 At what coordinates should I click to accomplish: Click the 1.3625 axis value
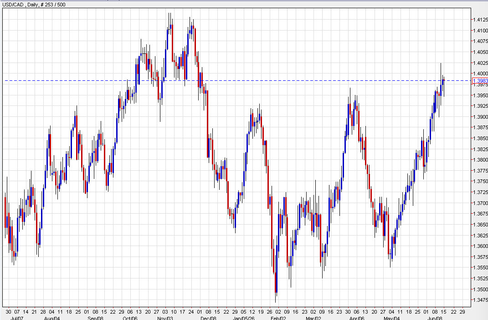(480, 236)
